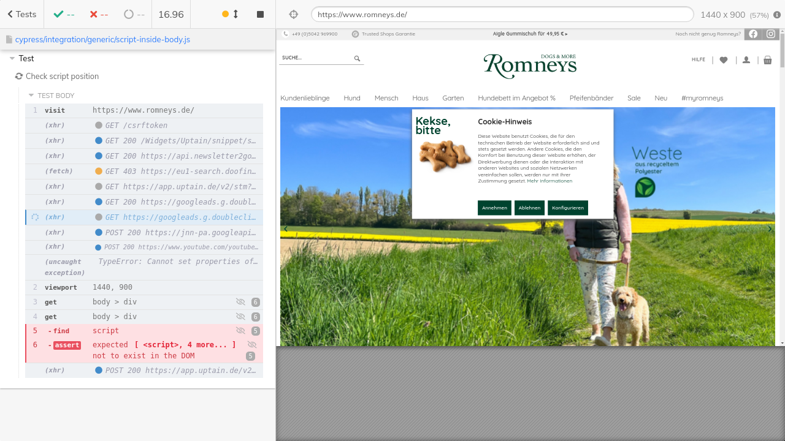Click the stop test run button

(x=260, y=14)
